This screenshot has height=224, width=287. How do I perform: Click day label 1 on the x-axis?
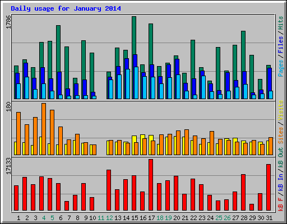tap(18, 218)
